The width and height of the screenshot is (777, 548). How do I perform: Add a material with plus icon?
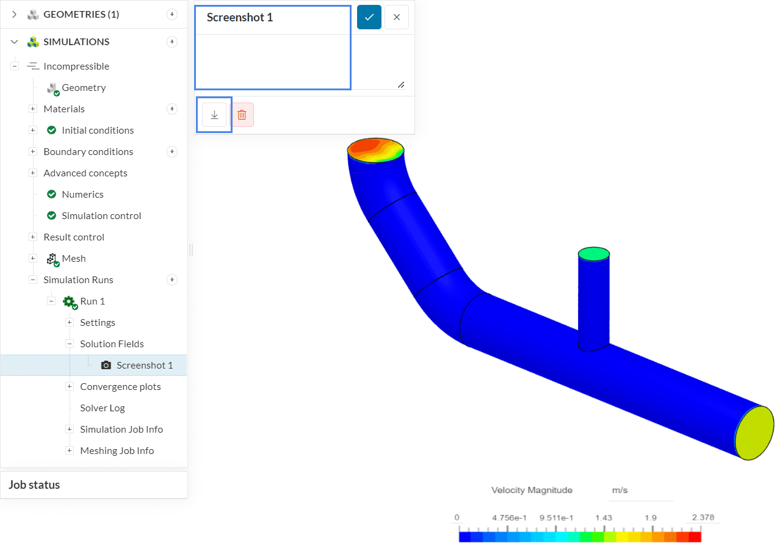coord(172,109)
